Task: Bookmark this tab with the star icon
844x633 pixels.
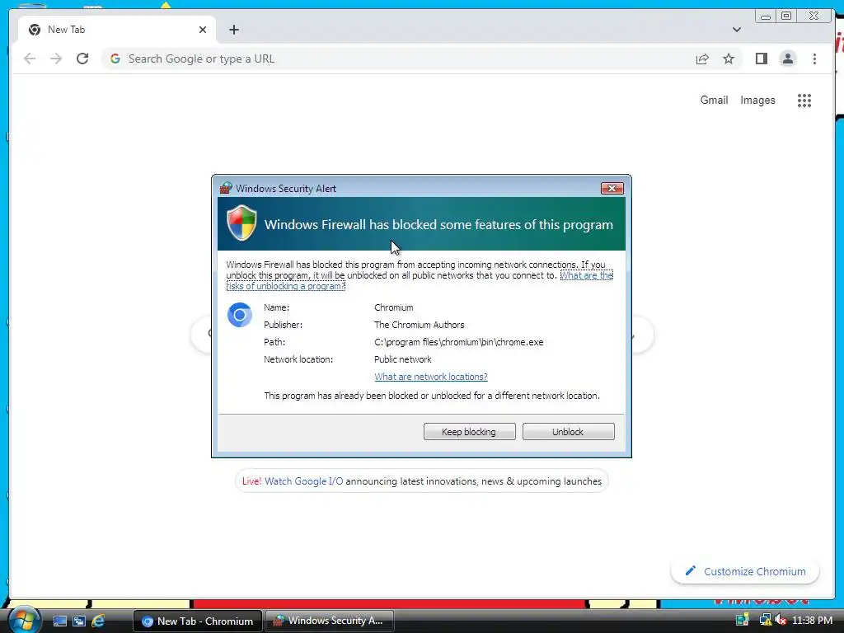Action: coord(729,59)
